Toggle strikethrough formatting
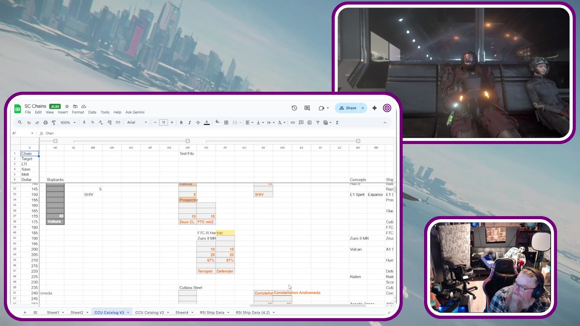580x326 pixels. pos(198,122)
